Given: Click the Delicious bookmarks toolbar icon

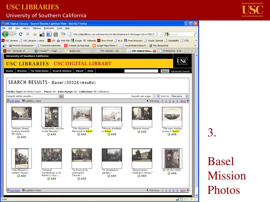Looking at the screenshot, I should [42, 34].
